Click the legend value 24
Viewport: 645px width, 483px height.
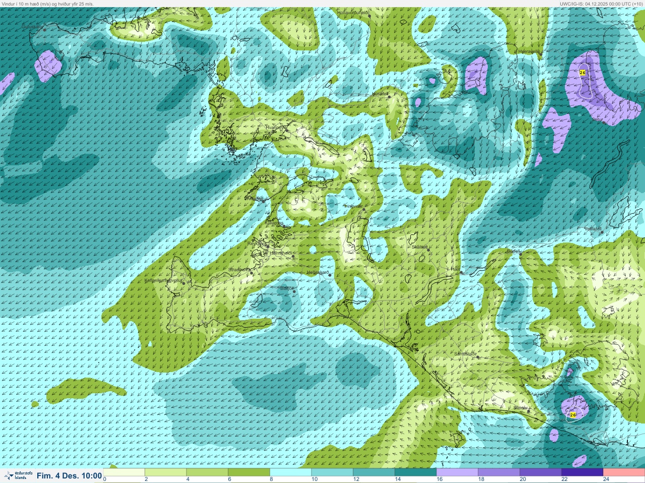tap(606, 479)
